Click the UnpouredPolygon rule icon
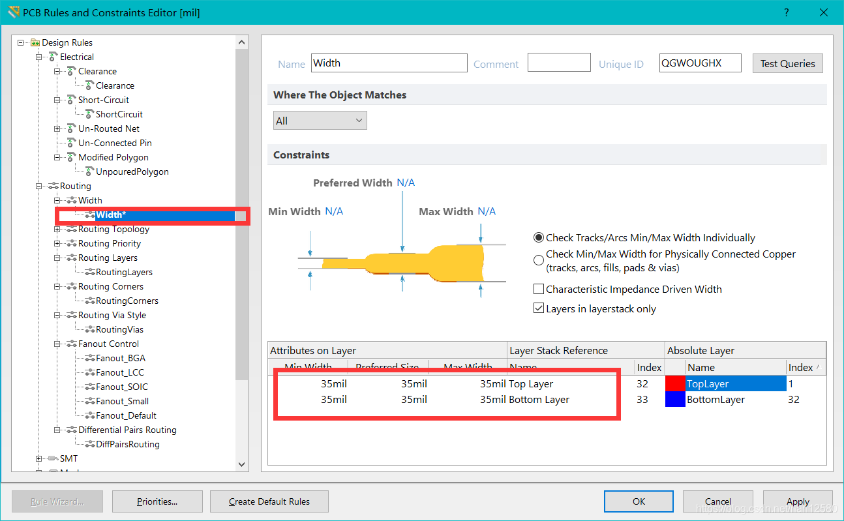Image resolution: width=844 pixels, height=521 pixels. pos(89,171)
